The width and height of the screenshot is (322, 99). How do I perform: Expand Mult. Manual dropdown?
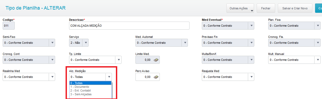click(x=317, y=60)
